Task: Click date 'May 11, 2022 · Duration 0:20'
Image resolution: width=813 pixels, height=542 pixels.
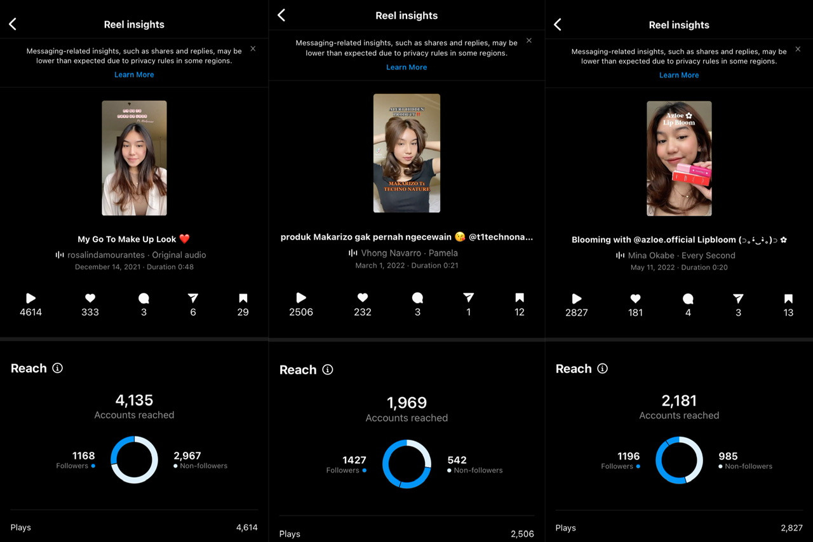Action: 679,268
